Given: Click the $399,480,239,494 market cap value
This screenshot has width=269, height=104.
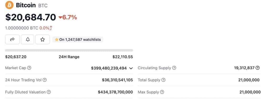Looking at the screenshot, I should [109, 68].
